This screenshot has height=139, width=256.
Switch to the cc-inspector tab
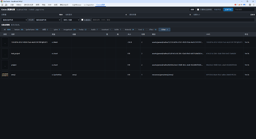coord(89,5)
